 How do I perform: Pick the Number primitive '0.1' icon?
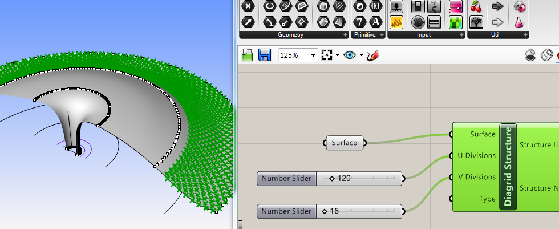tap(376, 6)
